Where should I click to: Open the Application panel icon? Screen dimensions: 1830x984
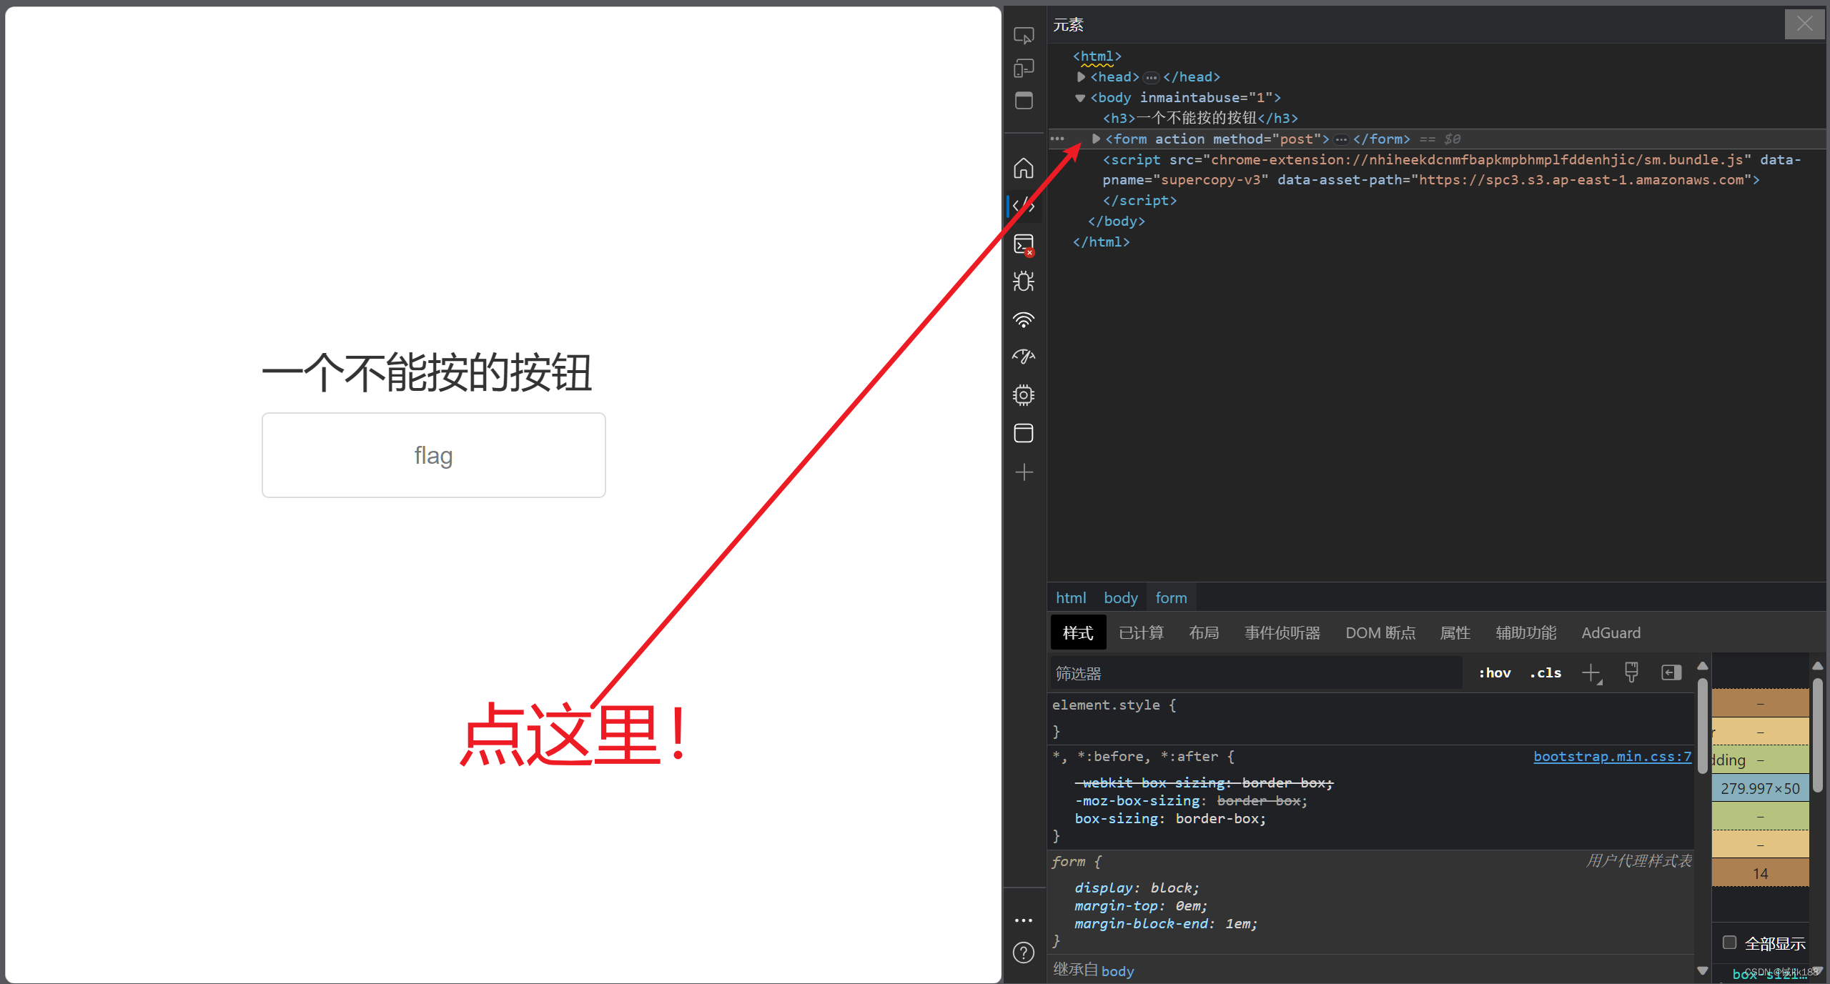coord(1024,433)
